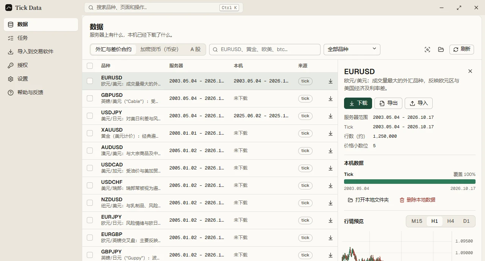
Task: Check the USDJPY row checkbox
Action: pyautogui.click(x=90, y=116)
